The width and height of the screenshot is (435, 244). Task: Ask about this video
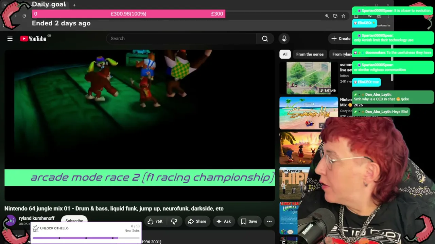pos(223,221)
